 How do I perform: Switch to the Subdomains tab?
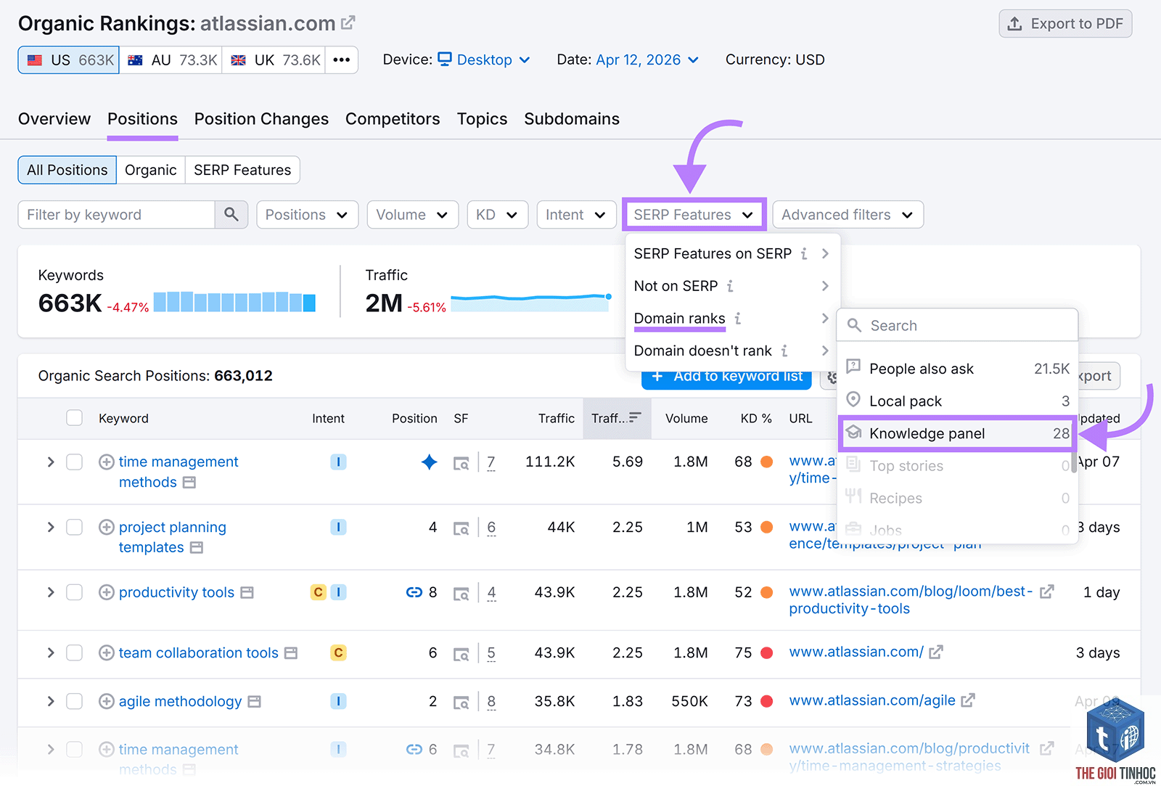(x=572, y=119)
